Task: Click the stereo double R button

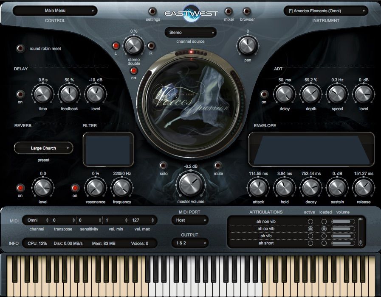Action: (x=151, y=46)
